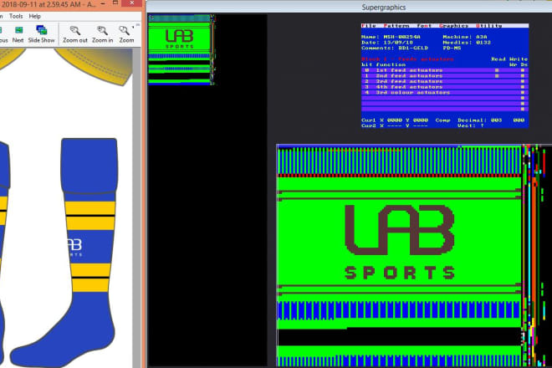Select the '4th feed actuators' row
Screen dimensions: 552x368
[x=445, y=87]
